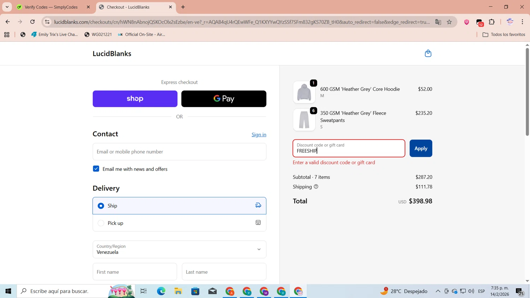
Task: Open the Todos los favoritos folder
Action: 504,35
